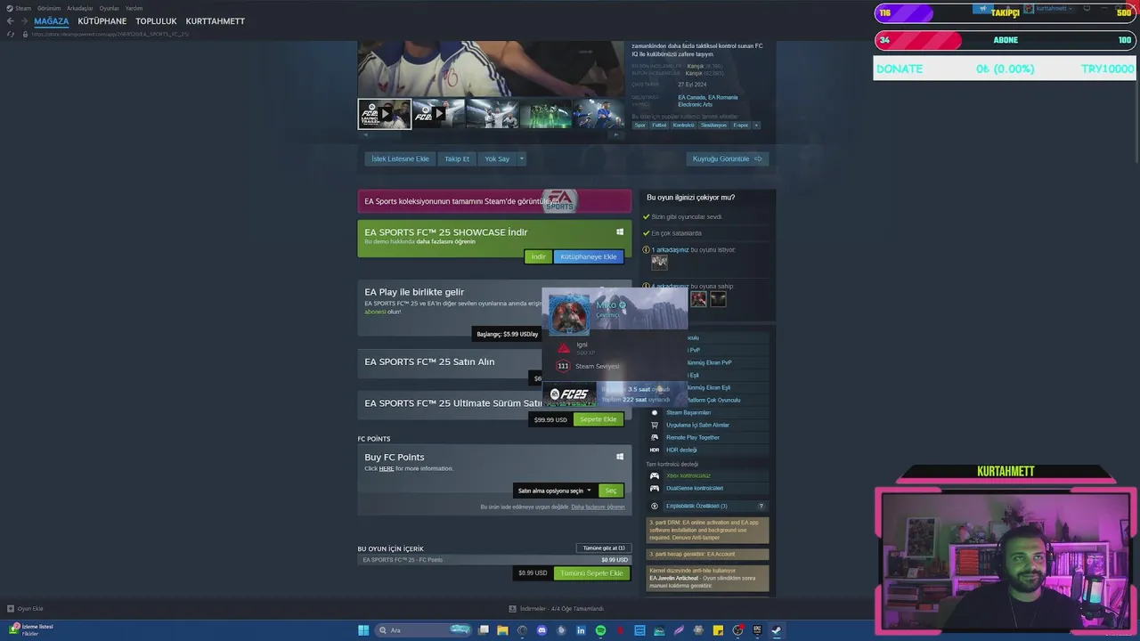Click the Kontrolcü tag
This screenshot has height=641, width=1140.
(684, 126)
